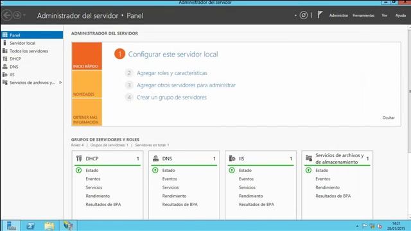Open the Notifications flag icon
411x231 pixels.
[x=320, y=15]
